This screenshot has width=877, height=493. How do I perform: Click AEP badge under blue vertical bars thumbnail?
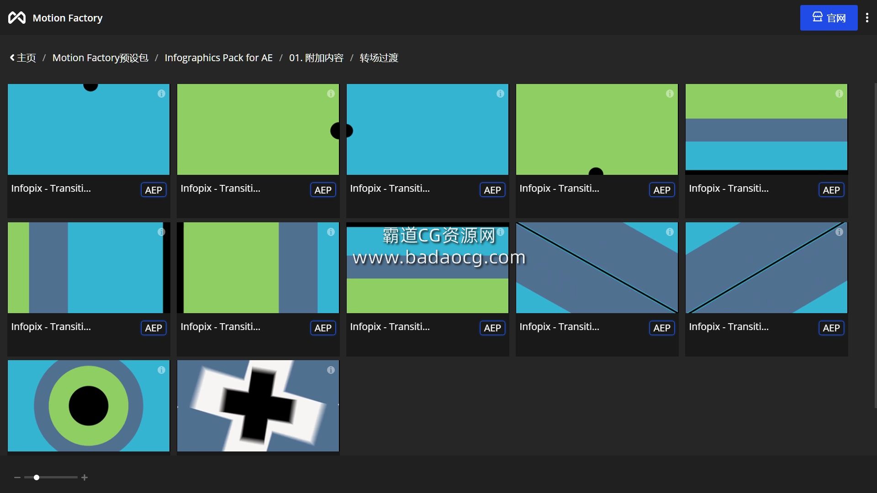[153, 328]
